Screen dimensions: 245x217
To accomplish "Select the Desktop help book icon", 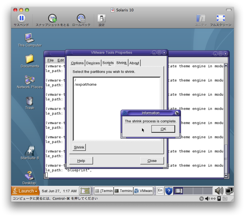I will tap(29, 176).
